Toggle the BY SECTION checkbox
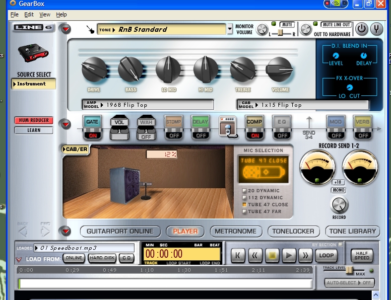 (x=340, y=244)
